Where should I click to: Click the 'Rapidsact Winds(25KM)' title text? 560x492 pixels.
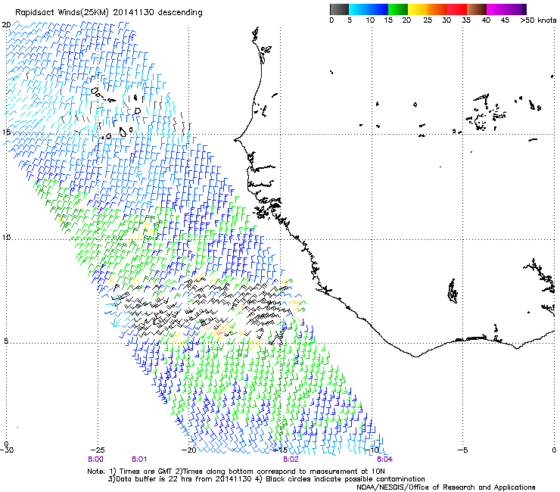click(x=62, y=13)
